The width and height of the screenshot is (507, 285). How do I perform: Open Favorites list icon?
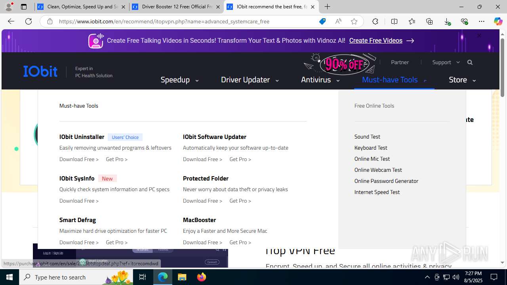[x=412, y=21]
